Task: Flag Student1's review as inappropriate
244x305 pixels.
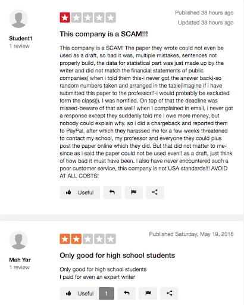Action: [133, 192]
